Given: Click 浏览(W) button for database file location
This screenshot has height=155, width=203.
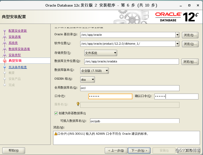Looking at the screenshot, I should [x=190, y=62].
